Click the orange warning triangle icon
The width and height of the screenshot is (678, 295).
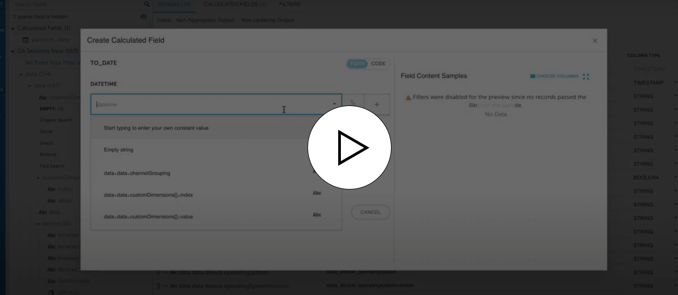(x=408, y=98)
